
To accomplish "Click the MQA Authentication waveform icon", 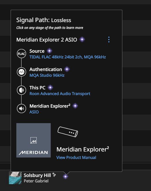I will pyautogui.click(x=21, y=72).
